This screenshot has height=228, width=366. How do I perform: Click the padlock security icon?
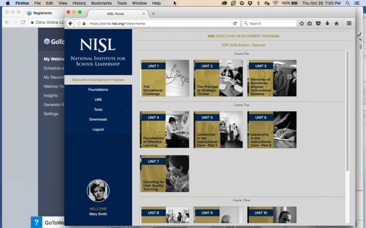[x=84, y=23]
